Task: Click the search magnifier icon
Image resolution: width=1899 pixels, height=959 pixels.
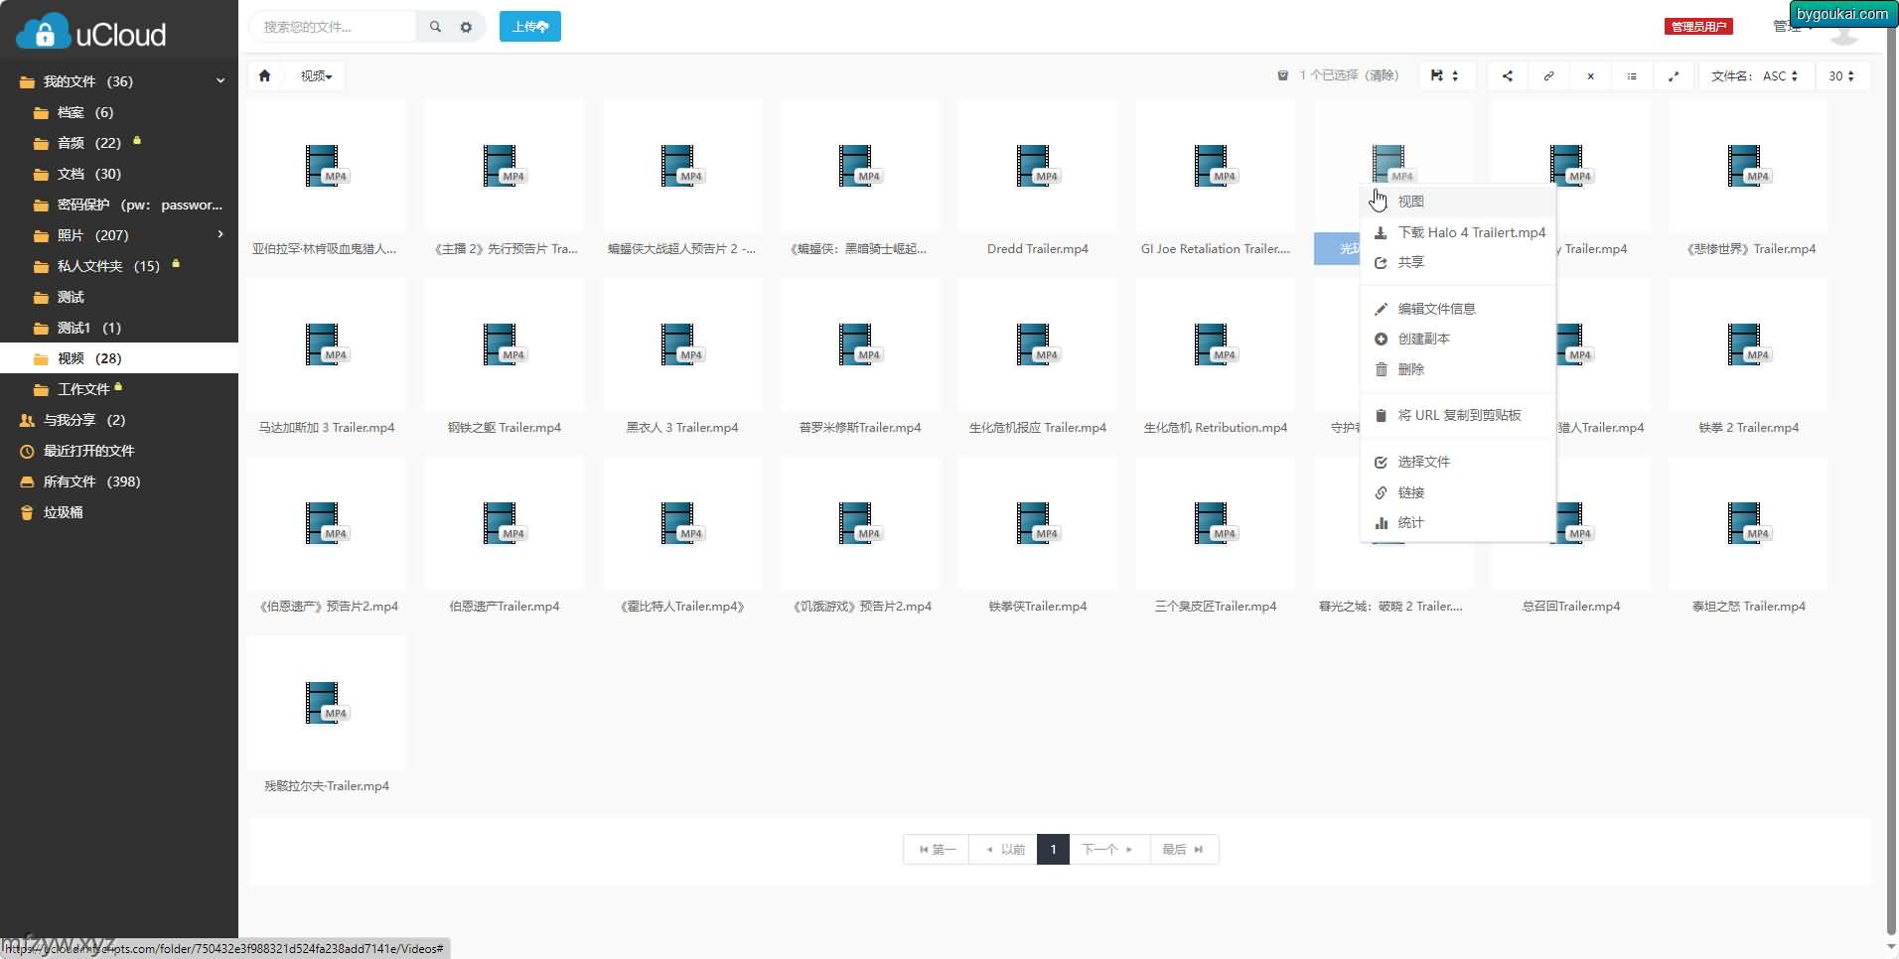Action: click(x=435, y=27)
